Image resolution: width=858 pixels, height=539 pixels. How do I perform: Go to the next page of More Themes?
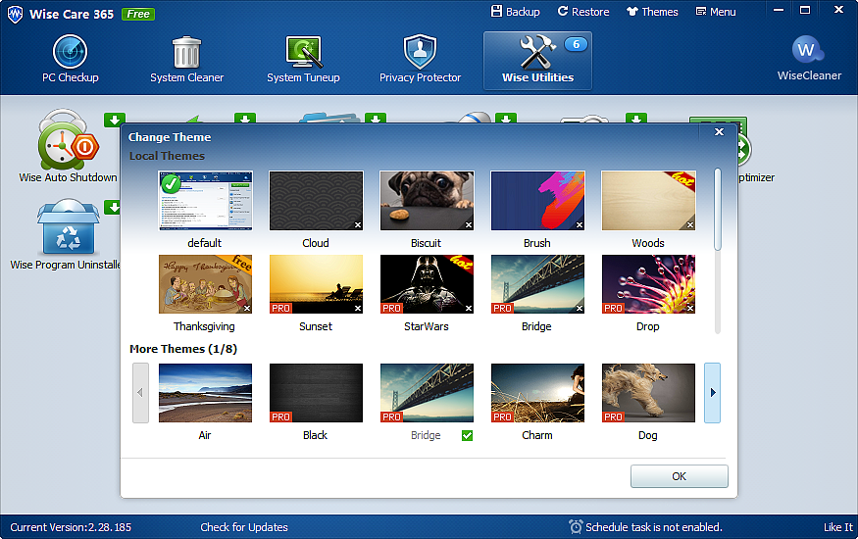click(x=713, y=393)
